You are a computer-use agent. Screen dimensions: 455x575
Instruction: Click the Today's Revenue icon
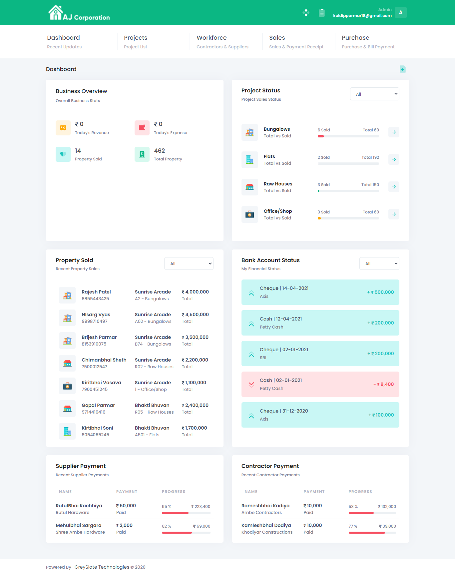(x=63, y=128)
